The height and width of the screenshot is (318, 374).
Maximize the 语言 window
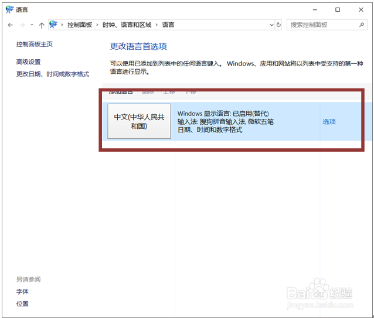point(338,10)
